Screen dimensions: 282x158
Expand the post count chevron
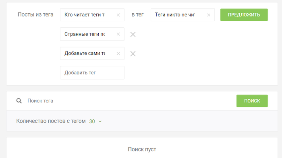[x=100, y=121]
